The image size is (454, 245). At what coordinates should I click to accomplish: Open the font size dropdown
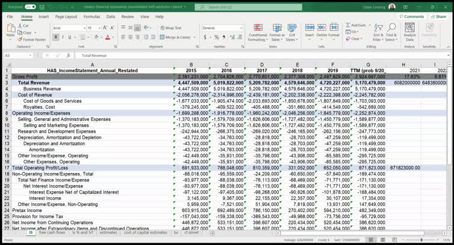click(99, 28)
